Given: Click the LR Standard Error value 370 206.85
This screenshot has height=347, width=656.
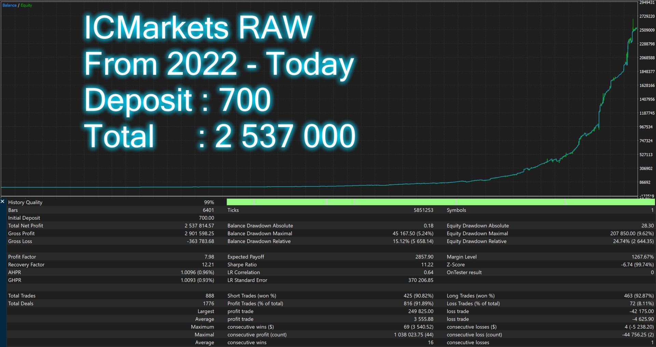Looking at the screenshot, I should [x=421, y=280].
